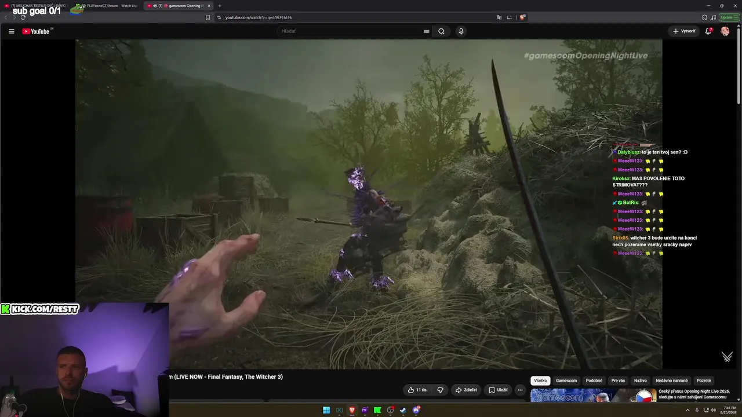The height and width of the screenshot is (417, 742).
Task: Dislike the video with thumbs down
Action: 440,390
